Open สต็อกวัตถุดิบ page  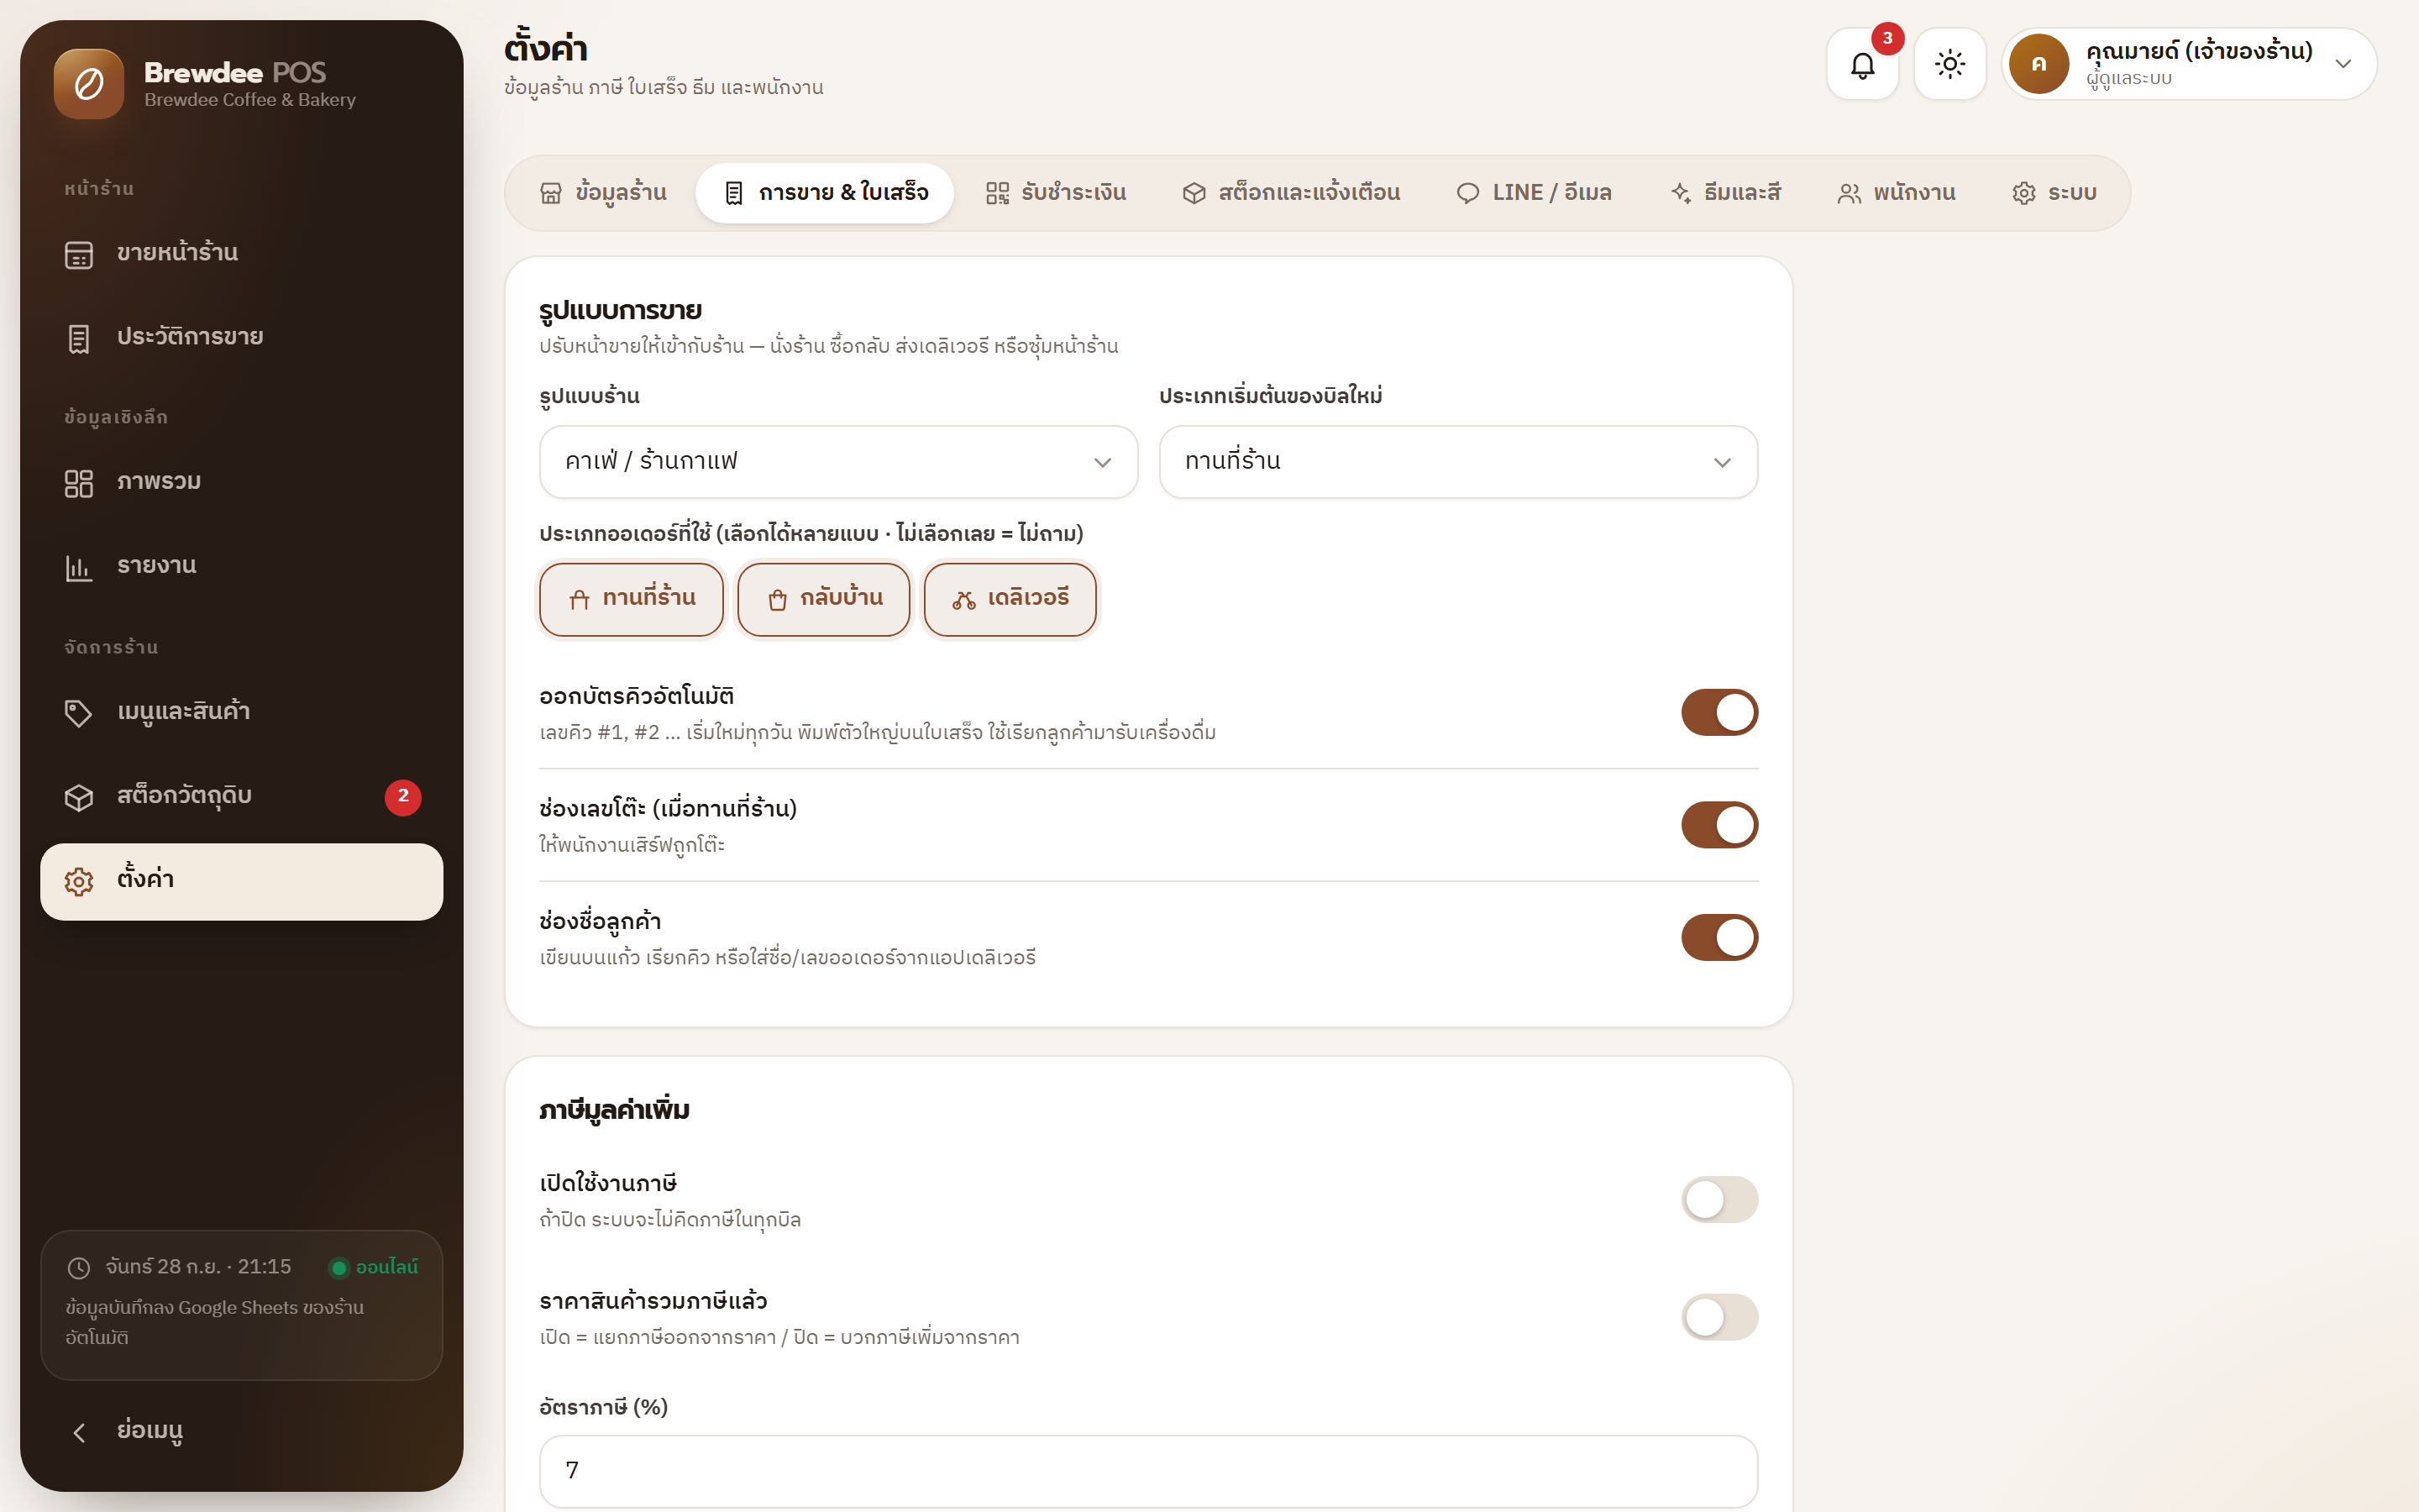click(241, 796)
